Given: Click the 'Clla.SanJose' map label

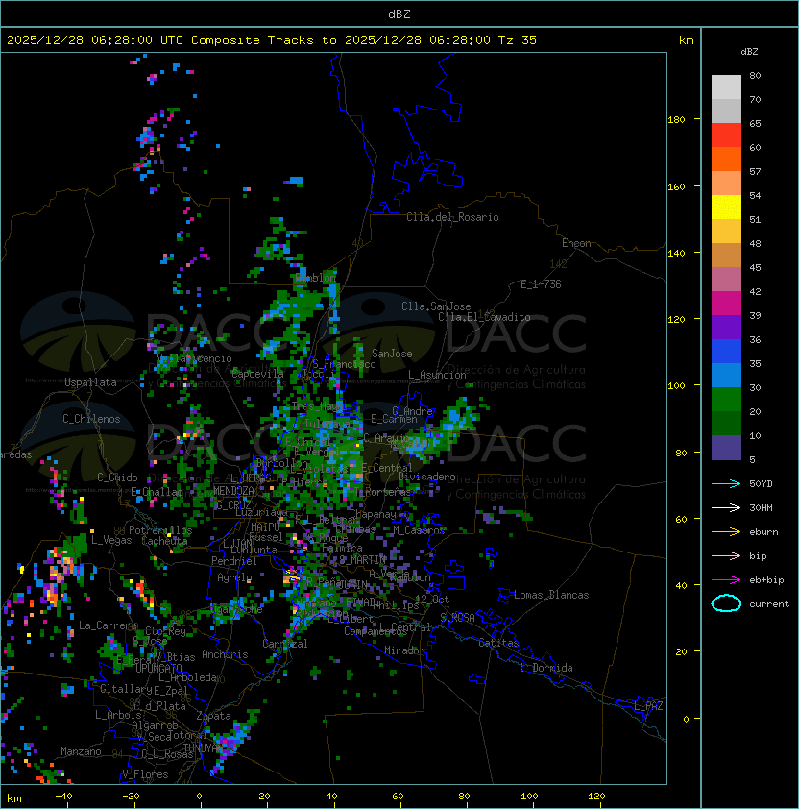Looking at the screenshot, I should pyautogui.click(x=436, y=306).
